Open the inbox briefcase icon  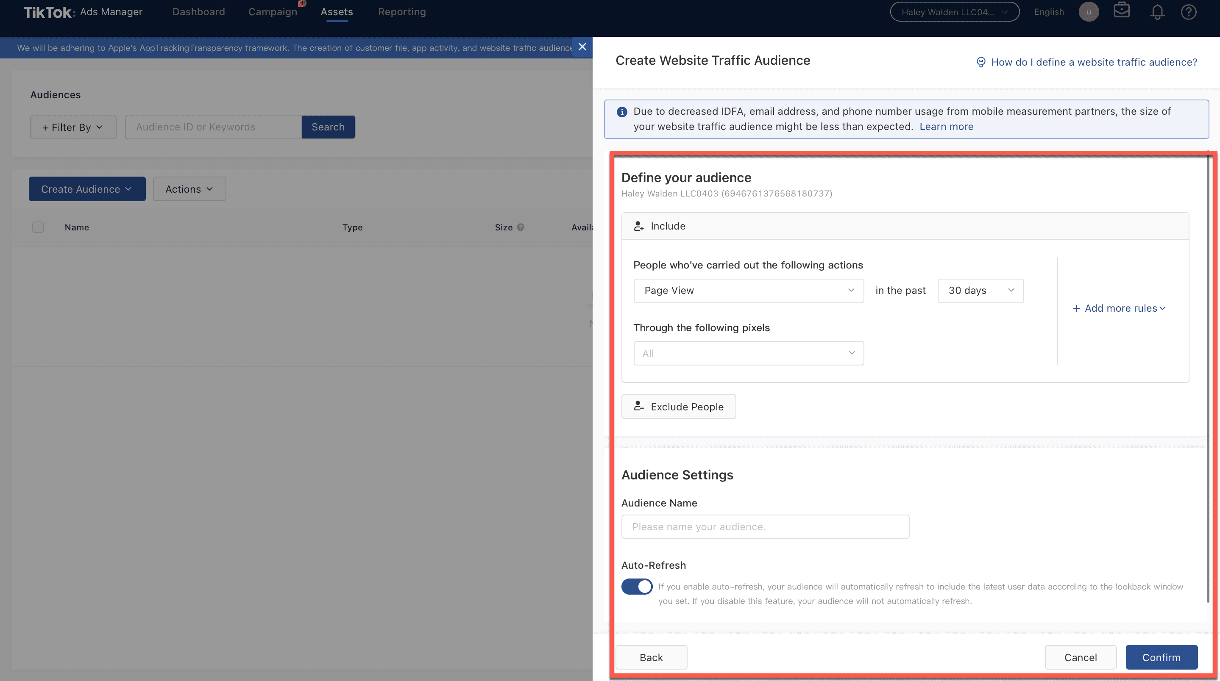tap(1122, 11)
